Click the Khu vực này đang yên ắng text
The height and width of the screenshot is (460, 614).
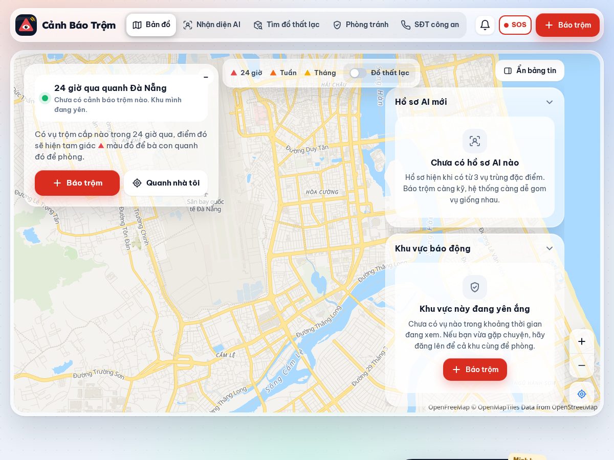tap(475, 309)
